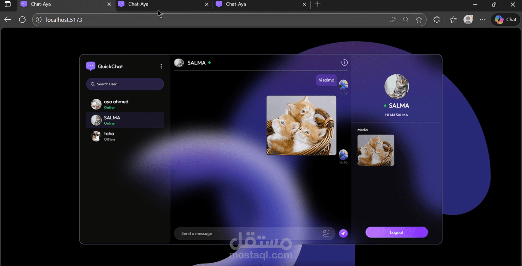Click SALMA's avatar in the chat header
Viewport: 522px width, 266px height.
pyautogui.click(x=179, y=63)
